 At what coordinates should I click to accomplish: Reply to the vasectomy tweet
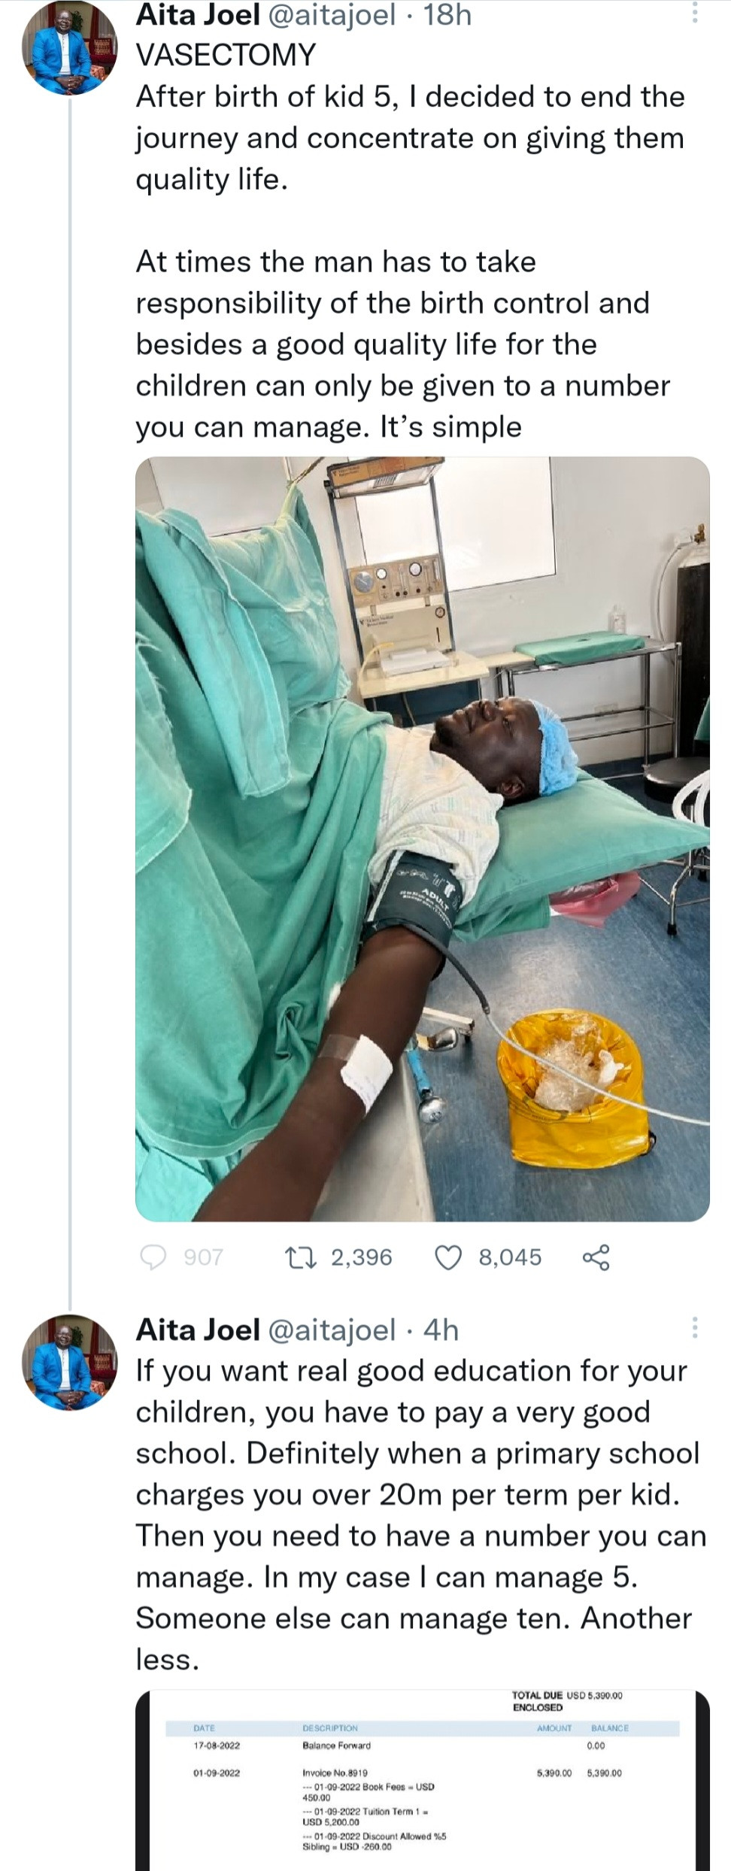click(154, 1257)
